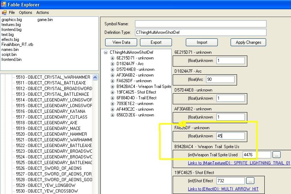Click the Import button
291x194 pixels.
[x=202, y=42]
